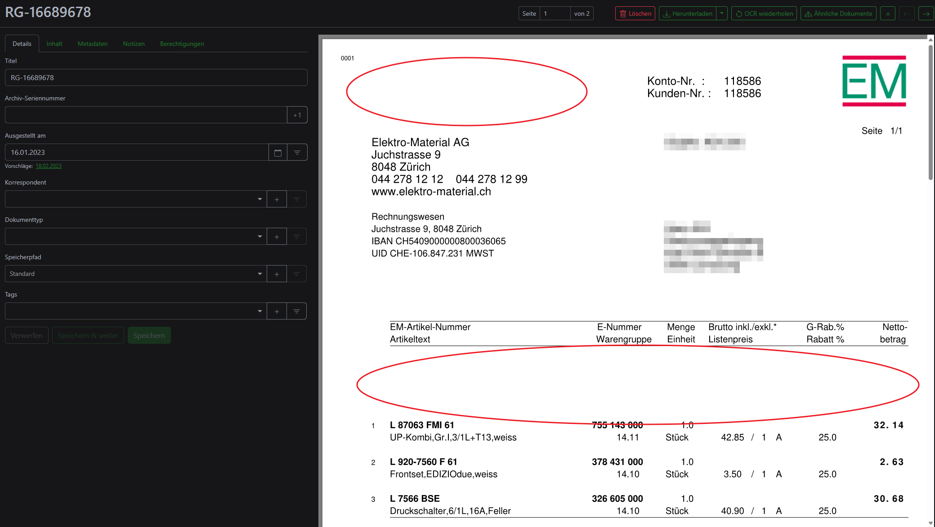This screenshot has height=527, width=935.
Task: Click the +1 archive serial number button
Action: tap(297, 115)
